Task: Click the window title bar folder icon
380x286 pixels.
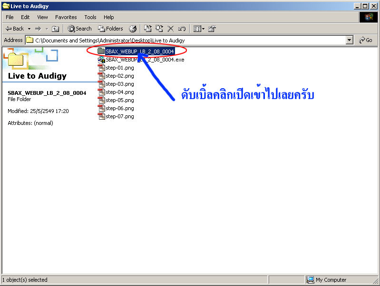Action: 6,6
